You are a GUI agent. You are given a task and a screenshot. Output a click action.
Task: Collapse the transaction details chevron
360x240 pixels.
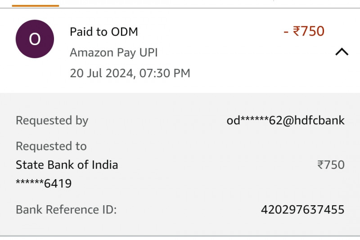342,52
